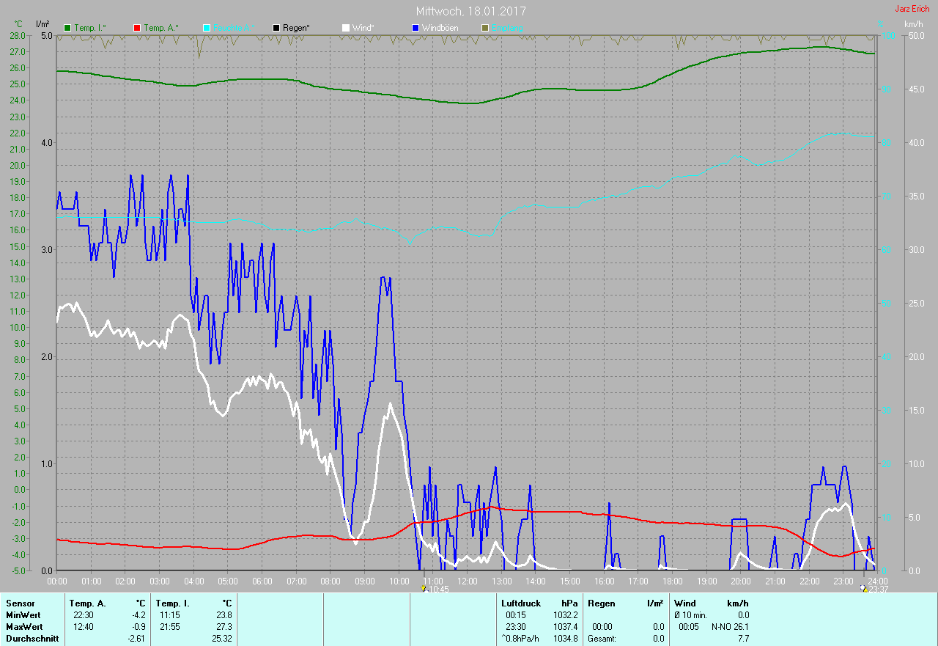This screenshot has width=938, height=646.
Task: Select the MaxWert row label
Action: pyautogui.click(x=23, y=627)
